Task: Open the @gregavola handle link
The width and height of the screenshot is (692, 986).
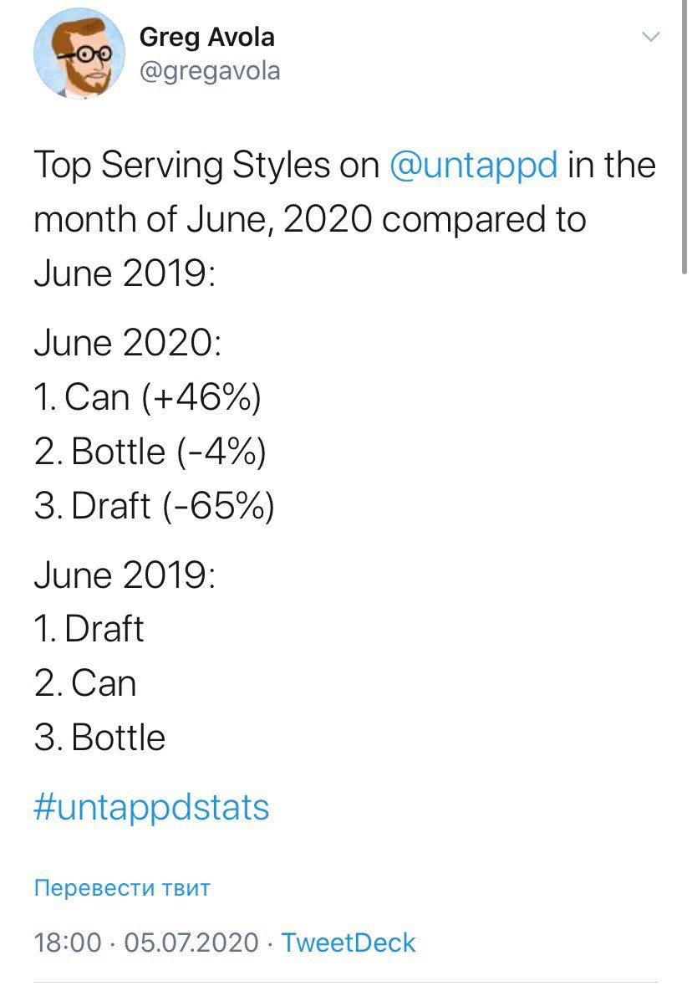Action: [210, 71]
